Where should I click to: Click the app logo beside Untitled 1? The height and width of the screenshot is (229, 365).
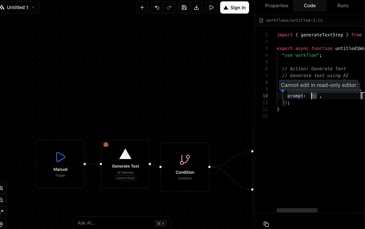click(x=2, y=7)
